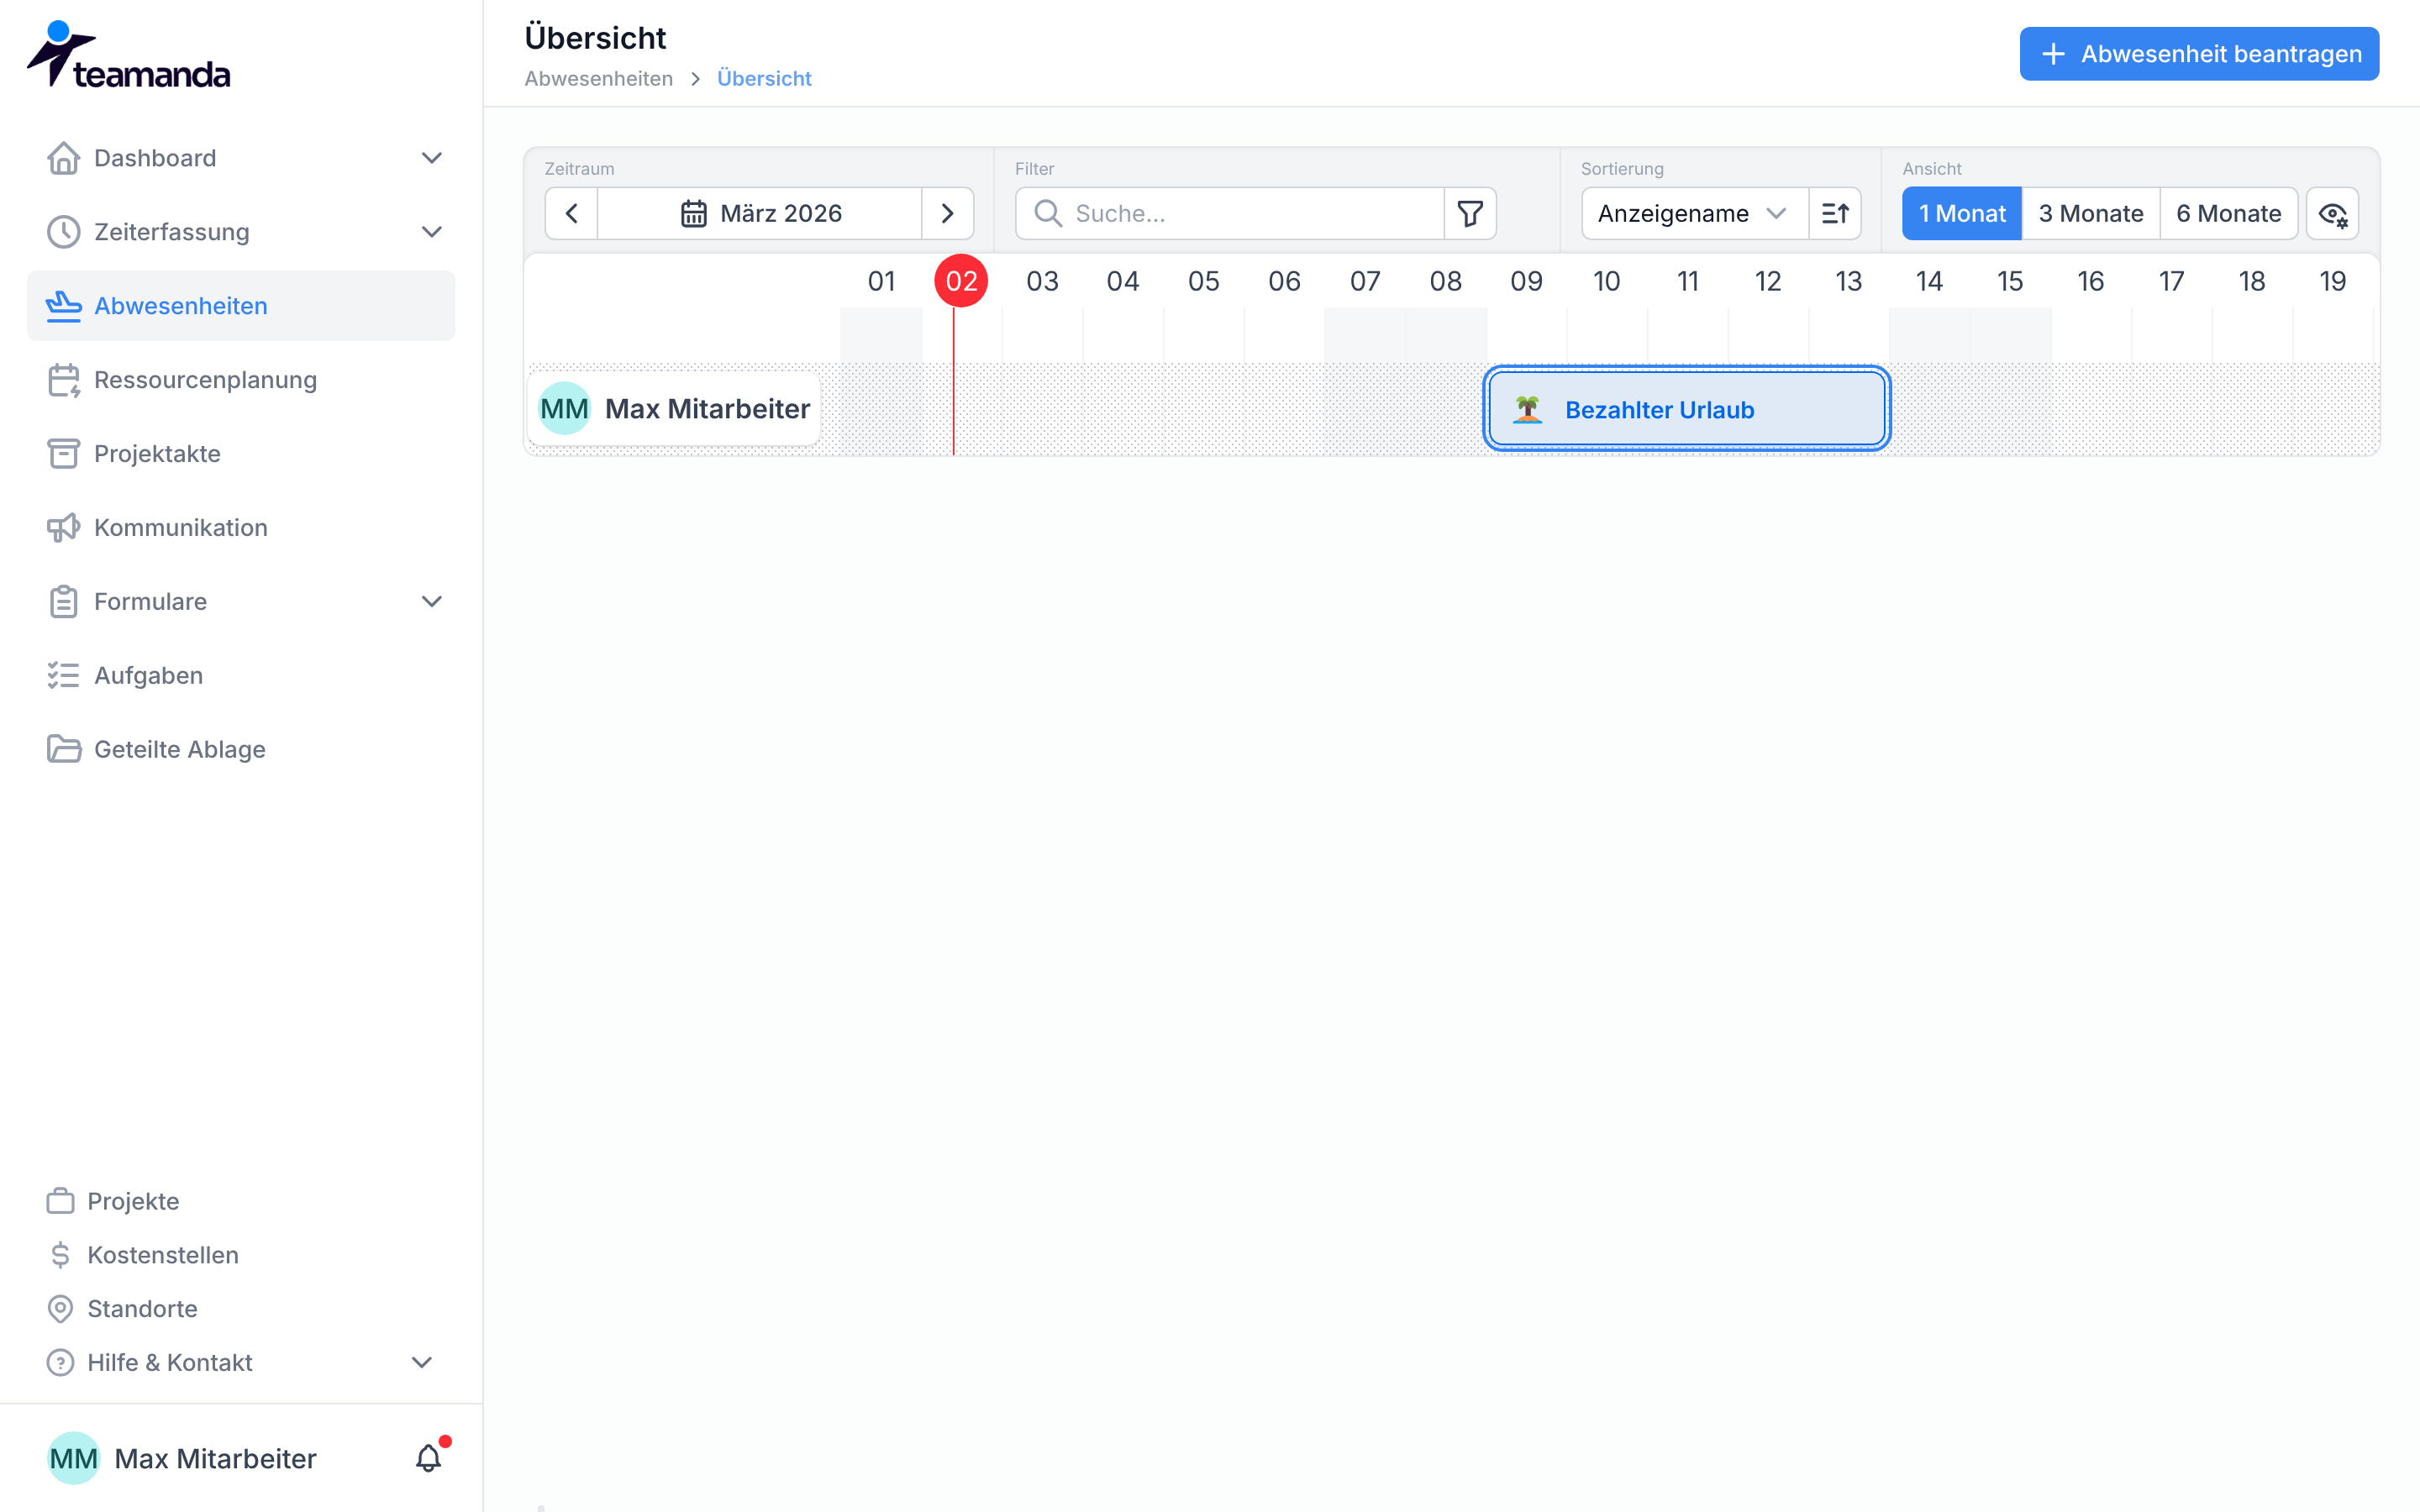2420x1512 pixels.
Task: Click the Suche search field
Action: coord(1230,213)
